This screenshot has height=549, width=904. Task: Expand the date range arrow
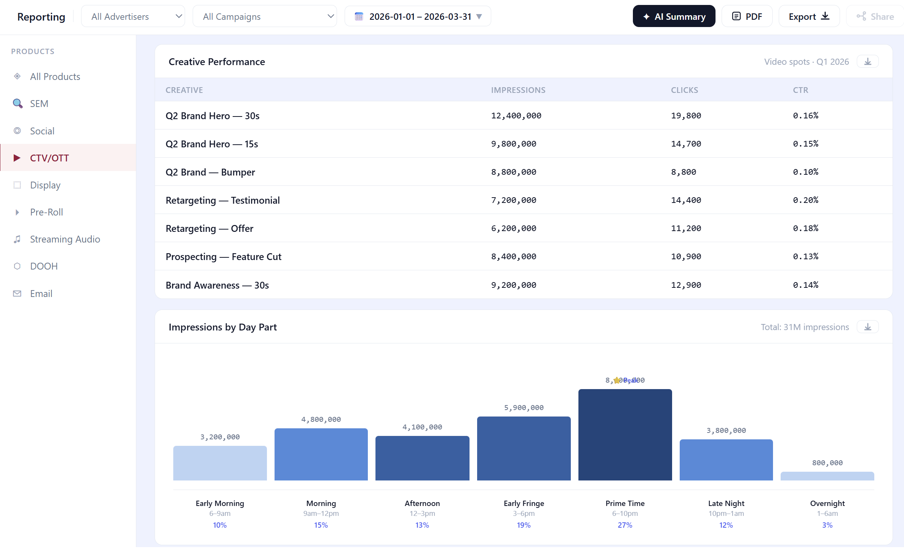click(x=479, y=16)
